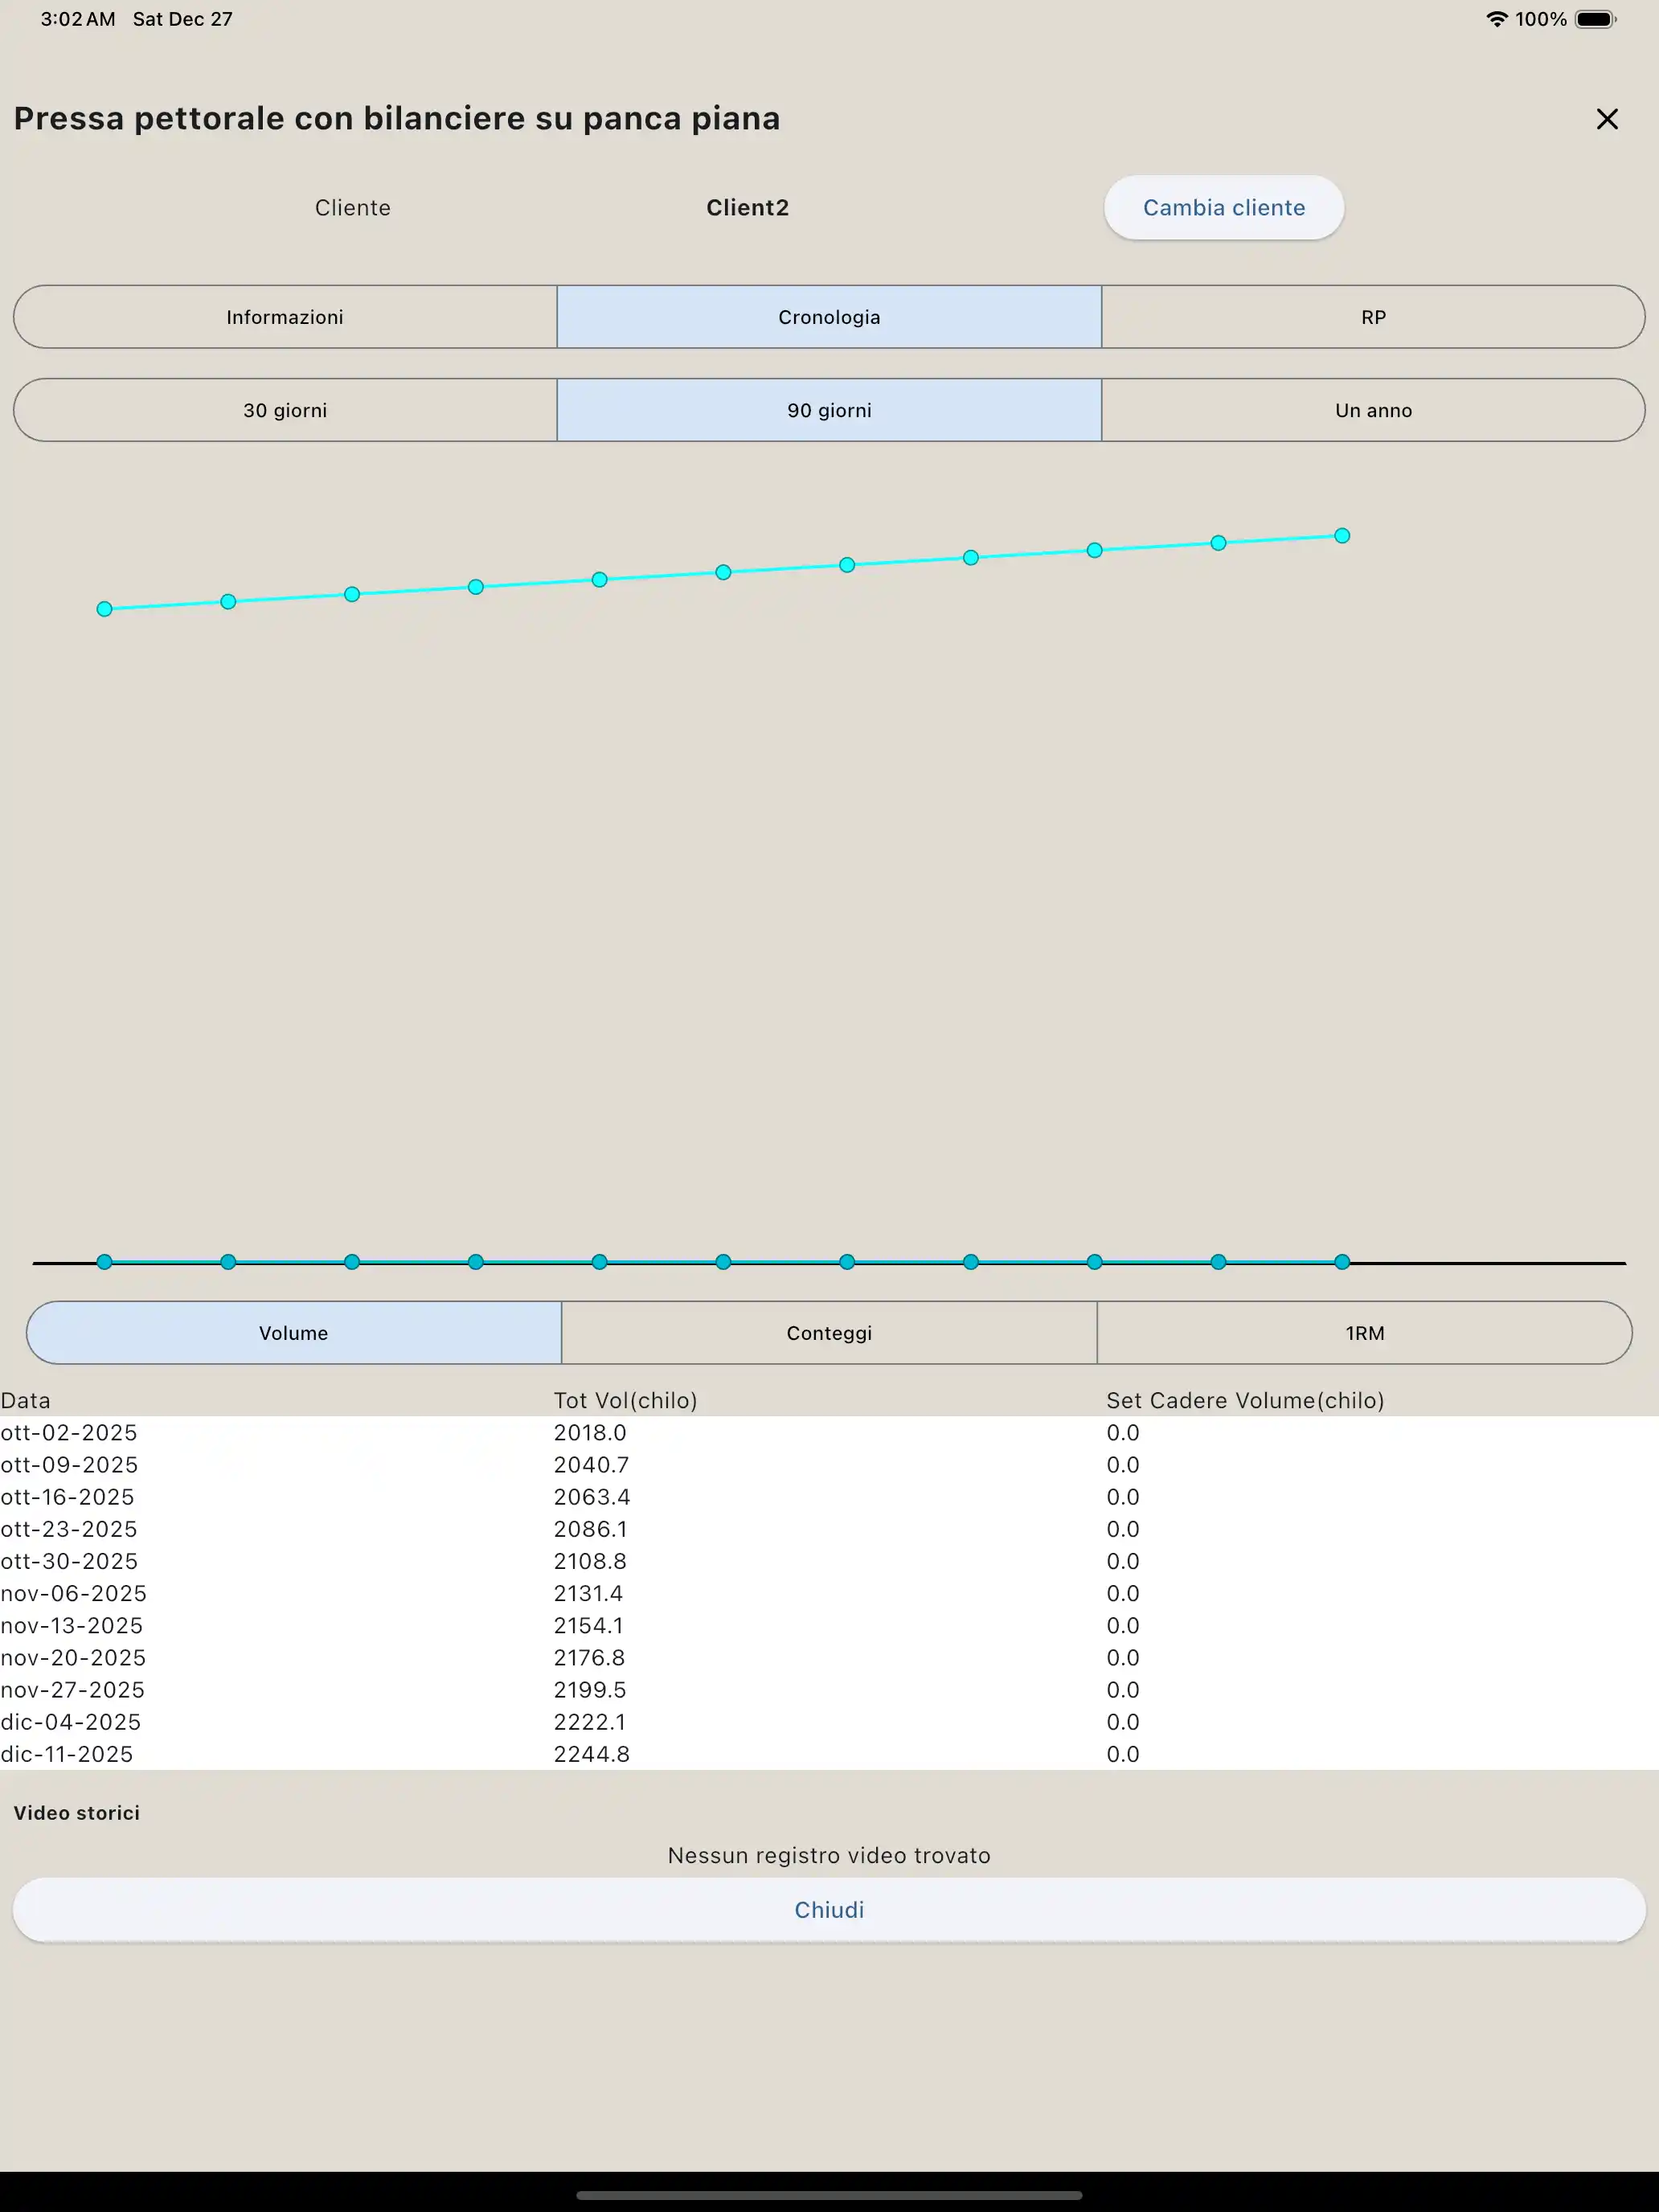Click the first dot on the bottom axis
This screenshot has height=2212, width=1659.
point(104,1262)
